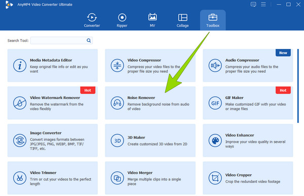This screenshot has width=304, height=196.
Task: Go to the Collage tab
Action: point(182,20)
